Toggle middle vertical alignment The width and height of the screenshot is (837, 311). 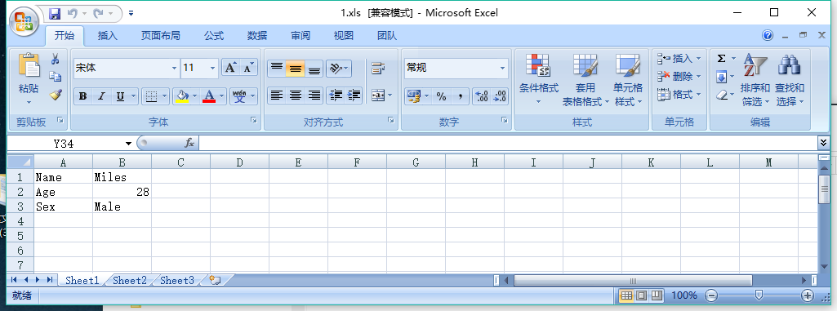(296, 69)
